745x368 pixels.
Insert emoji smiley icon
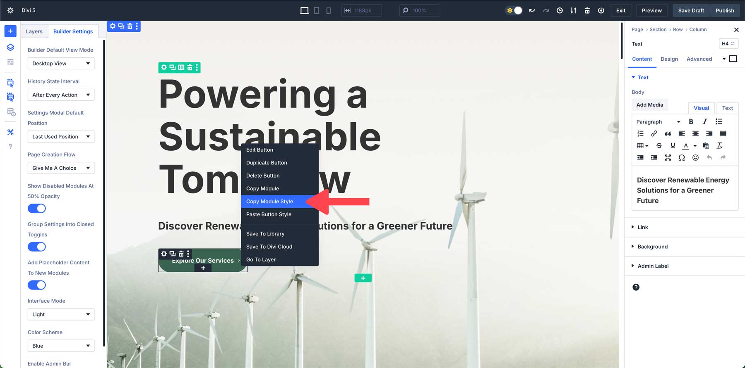click(695, 157)
